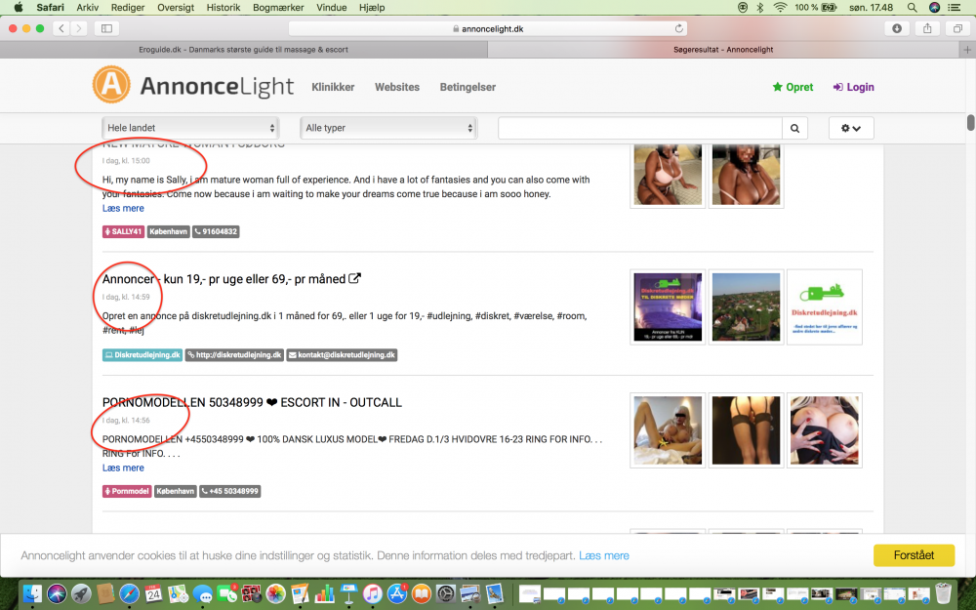This screenshot has width=976, height=610.
Task: Open App Store from the Dock
Action: (396, 593)
